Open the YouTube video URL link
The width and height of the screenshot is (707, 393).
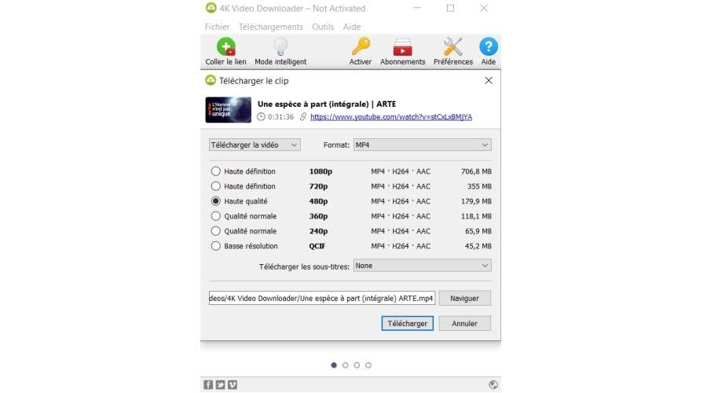391,117
